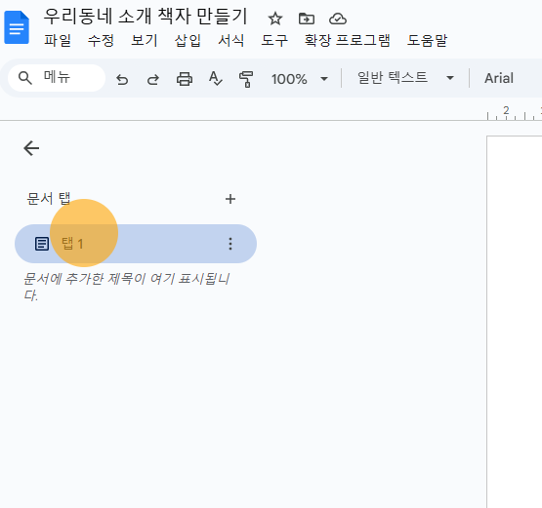The width and height of the screenshot is (542, 508).
Task: Open the 일반 텍스트 style dropdown
Action: point(405,78)
